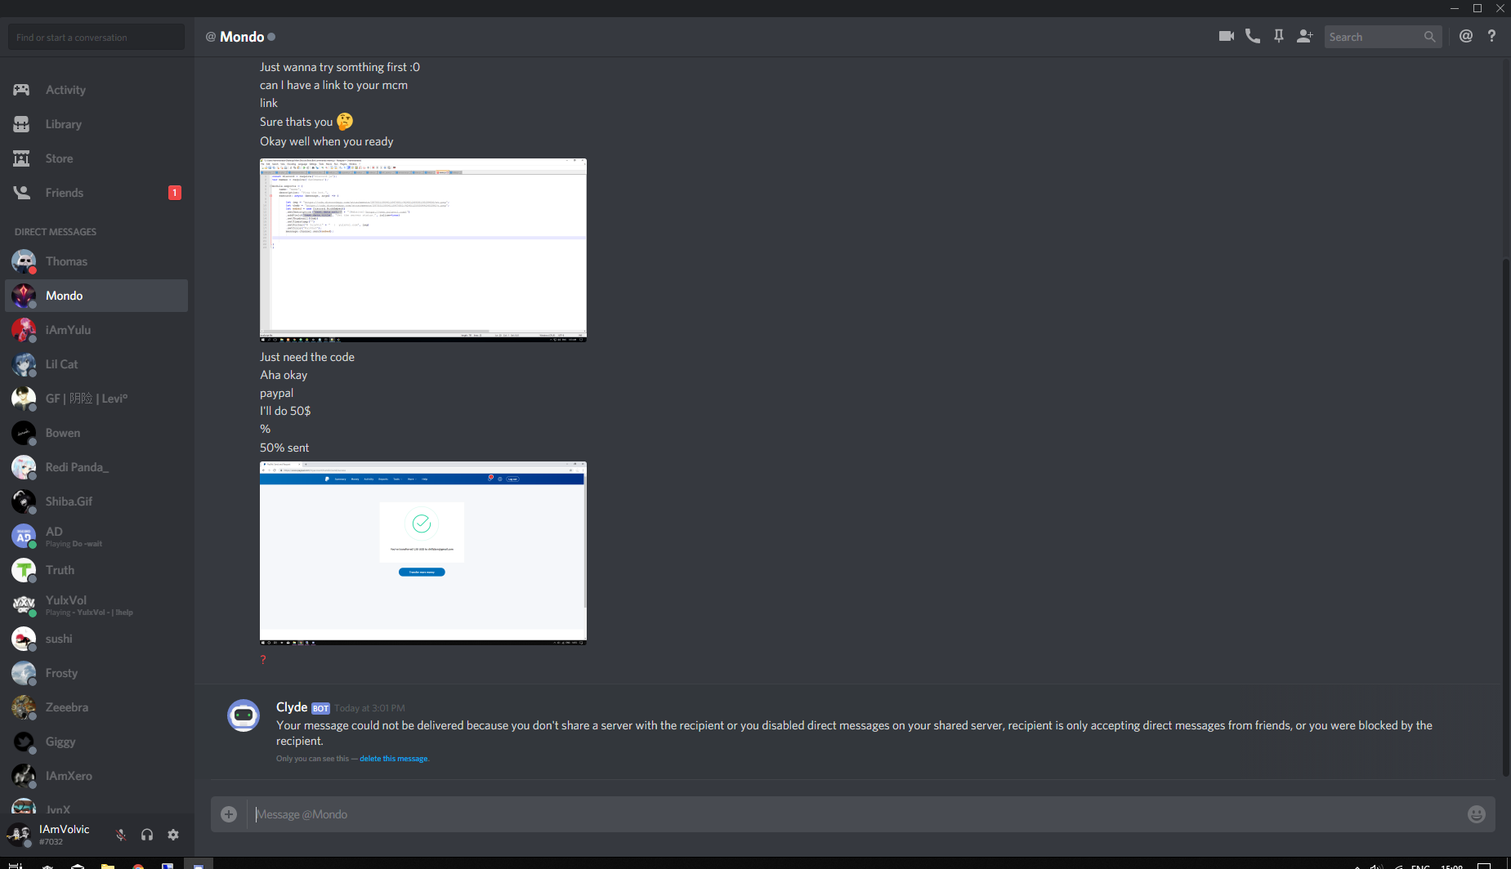Open the Store tab

[96, 158]
